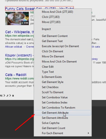The height and width of the screenshot is (139, 106).
Task: Choose Set Combobox To Random
Action: [63, 108]
